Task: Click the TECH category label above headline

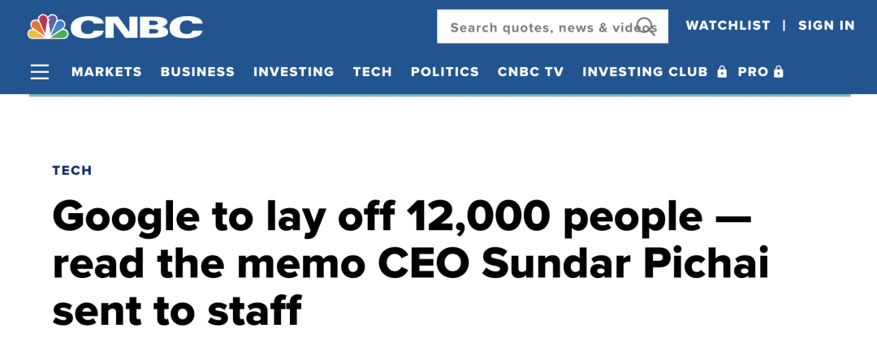Action: (x=72, y=170)
